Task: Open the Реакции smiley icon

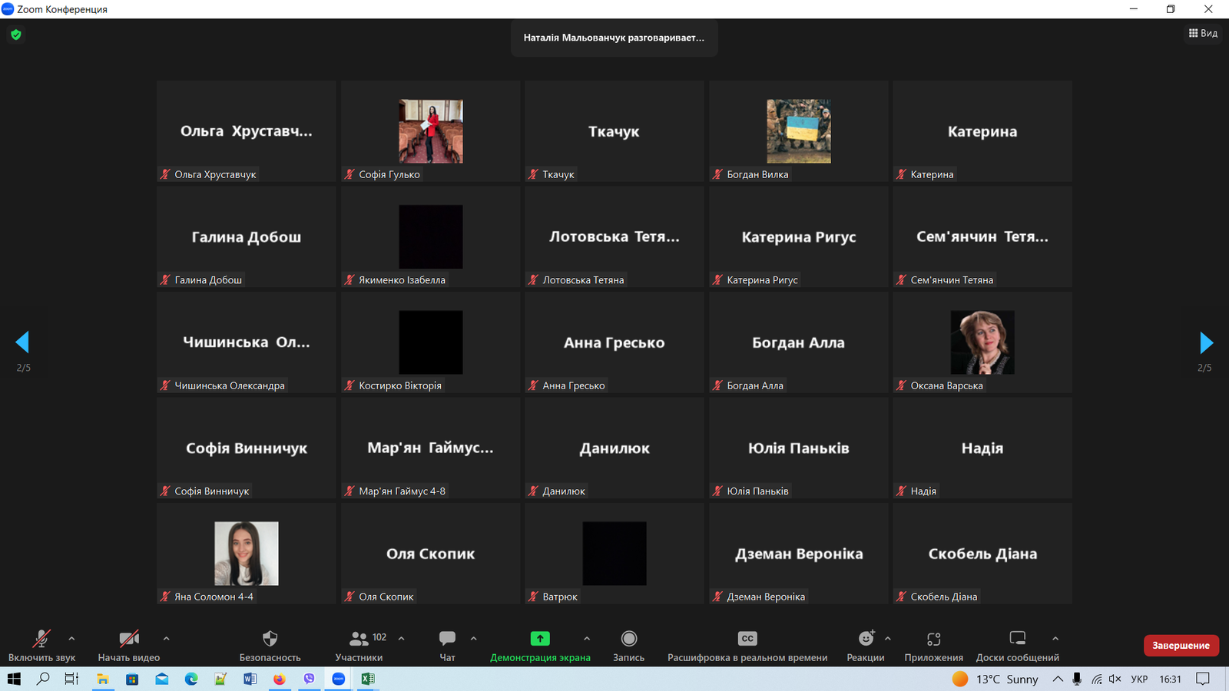Action: [866, 639]
